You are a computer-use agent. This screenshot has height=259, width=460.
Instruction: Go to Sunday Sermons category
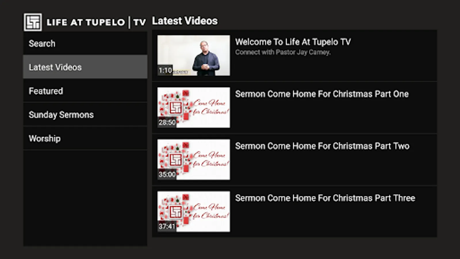(x=85, y=115)
